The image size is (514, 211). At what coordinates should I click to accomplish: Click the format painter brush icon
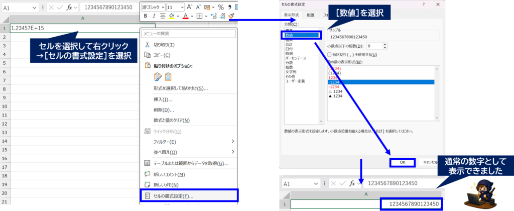[x=231, y=16]
